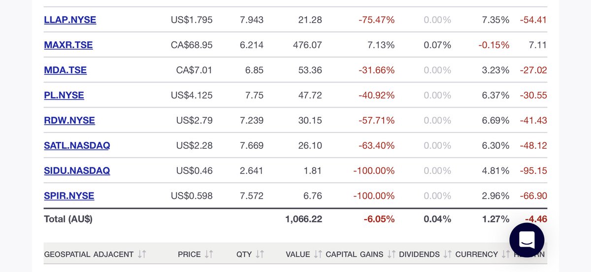Open the RDW.NYSE holding link
Image resolution: width=591 pixels, height=272 pixels.
[69, 120]
